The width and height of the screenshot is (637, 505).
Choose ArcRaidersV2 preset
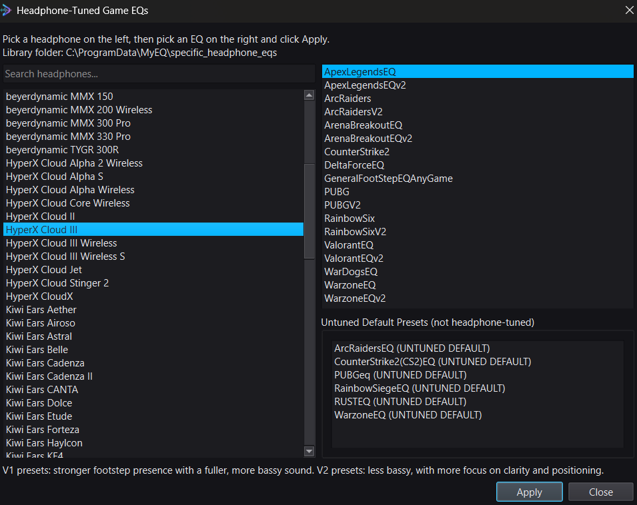(478, 112)
